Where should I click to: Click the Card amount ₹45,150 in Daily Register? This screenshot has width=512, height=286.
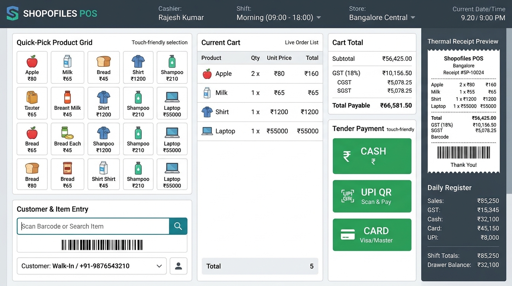(x=488, y=228)
